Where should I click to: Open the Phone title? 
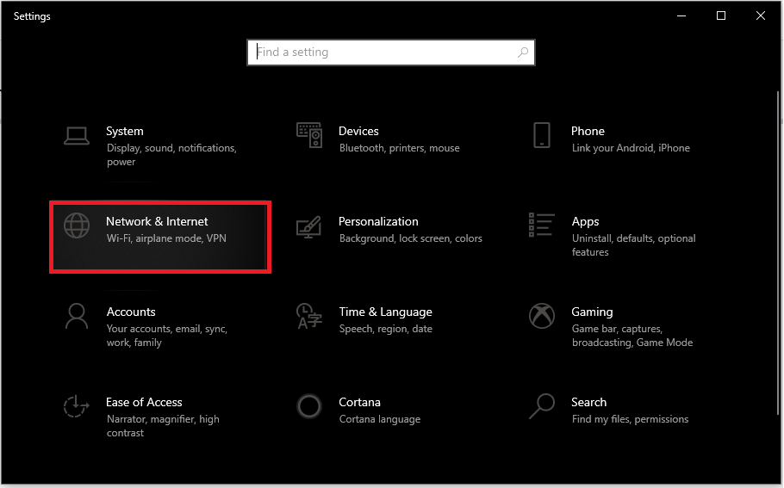pos(588,131)
